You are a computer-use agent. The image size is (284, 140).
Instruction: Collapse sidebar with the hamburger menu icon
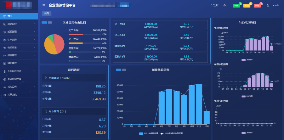coord(43,5)
